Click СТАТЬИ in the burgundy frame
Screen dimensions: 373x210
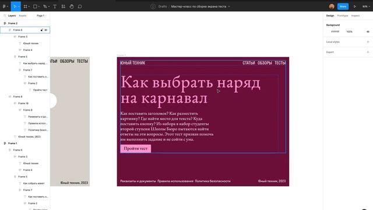pos(249,63)
